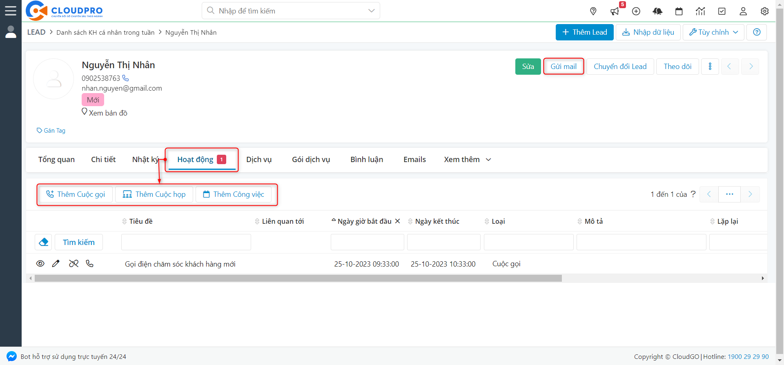Open the task checklist icon in header

[722, 11]
